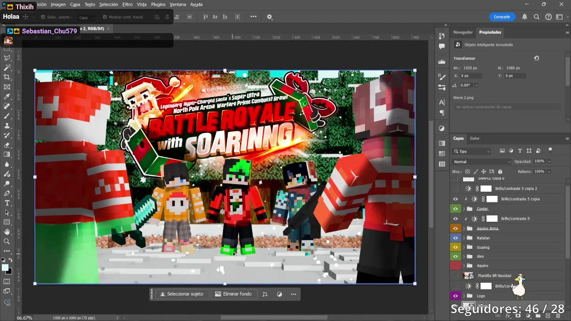Select the Crop tool in the toolbar
The width and height of the screenshot is (571, 321).
coord(7,77)
